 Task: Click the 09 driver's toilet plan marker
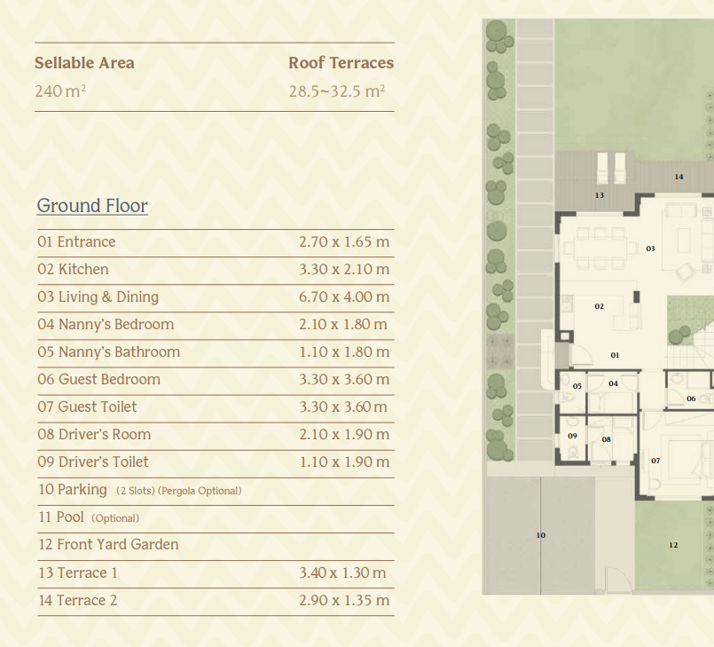click(x=572, y=436)
